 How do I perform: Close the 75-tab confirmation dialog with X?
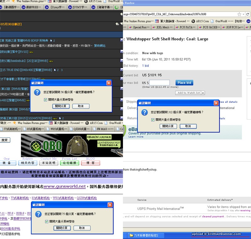(110, 205)
